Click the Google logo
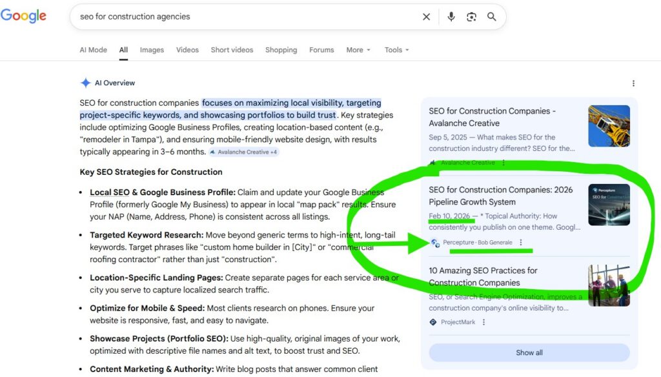 pos(23,16)
